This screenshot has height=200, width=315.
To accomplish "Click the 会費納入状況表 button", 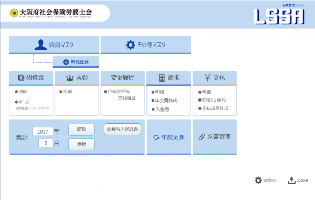I will click(x=122, y=129).
